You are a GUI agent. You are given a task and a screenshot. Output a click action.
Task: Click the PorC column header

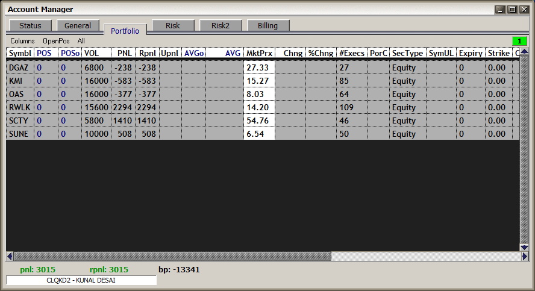tap(378, 53)
